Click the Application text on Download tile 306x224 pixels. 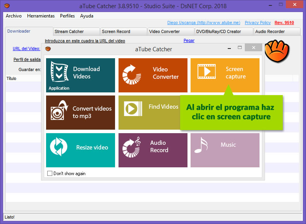(59, 88)
